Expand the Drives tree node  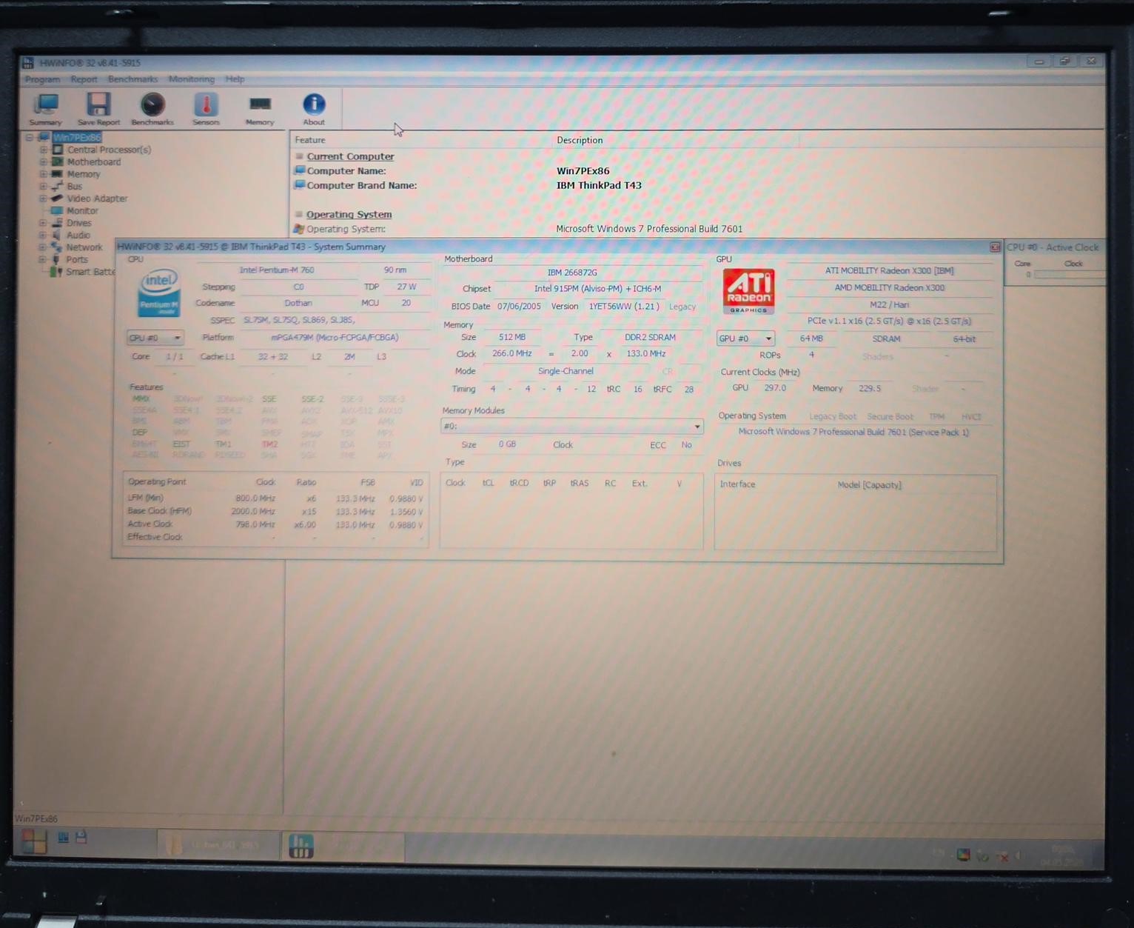point(43,223)
